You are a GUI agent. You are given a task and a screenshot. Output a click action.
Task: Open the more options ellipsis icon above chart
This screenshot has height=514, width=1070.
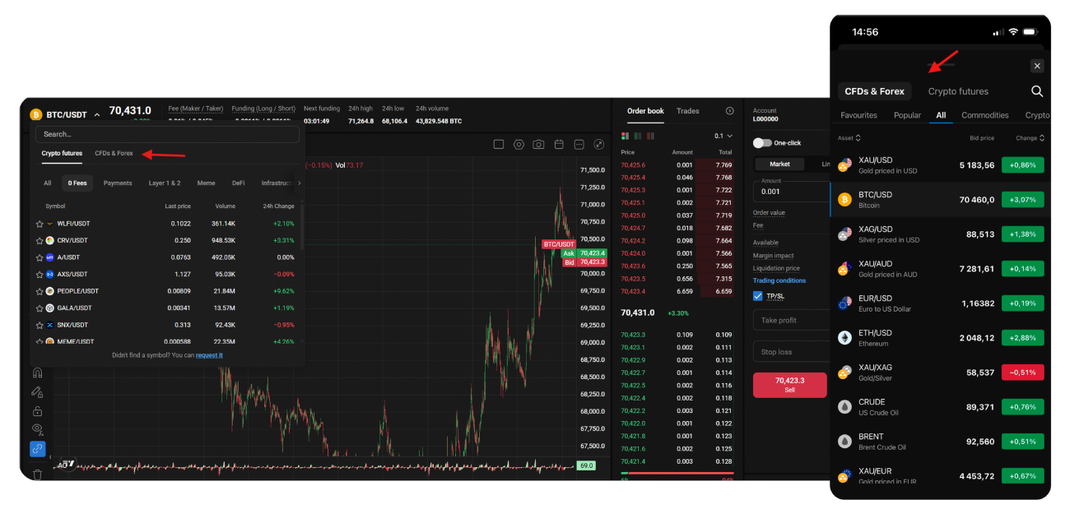[x=578, y=143]
